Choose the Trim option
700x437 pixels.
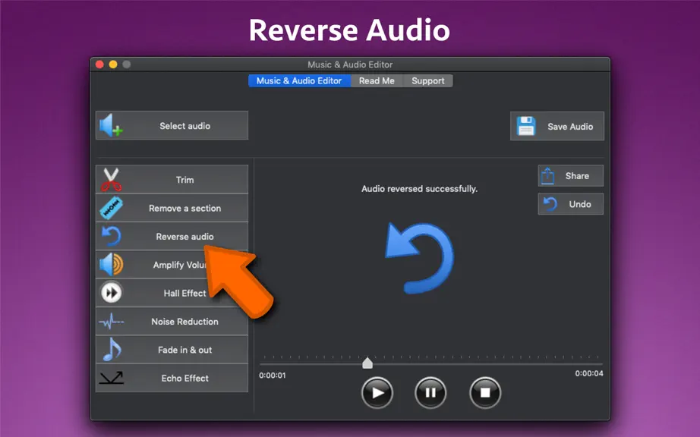click(172, 179)
